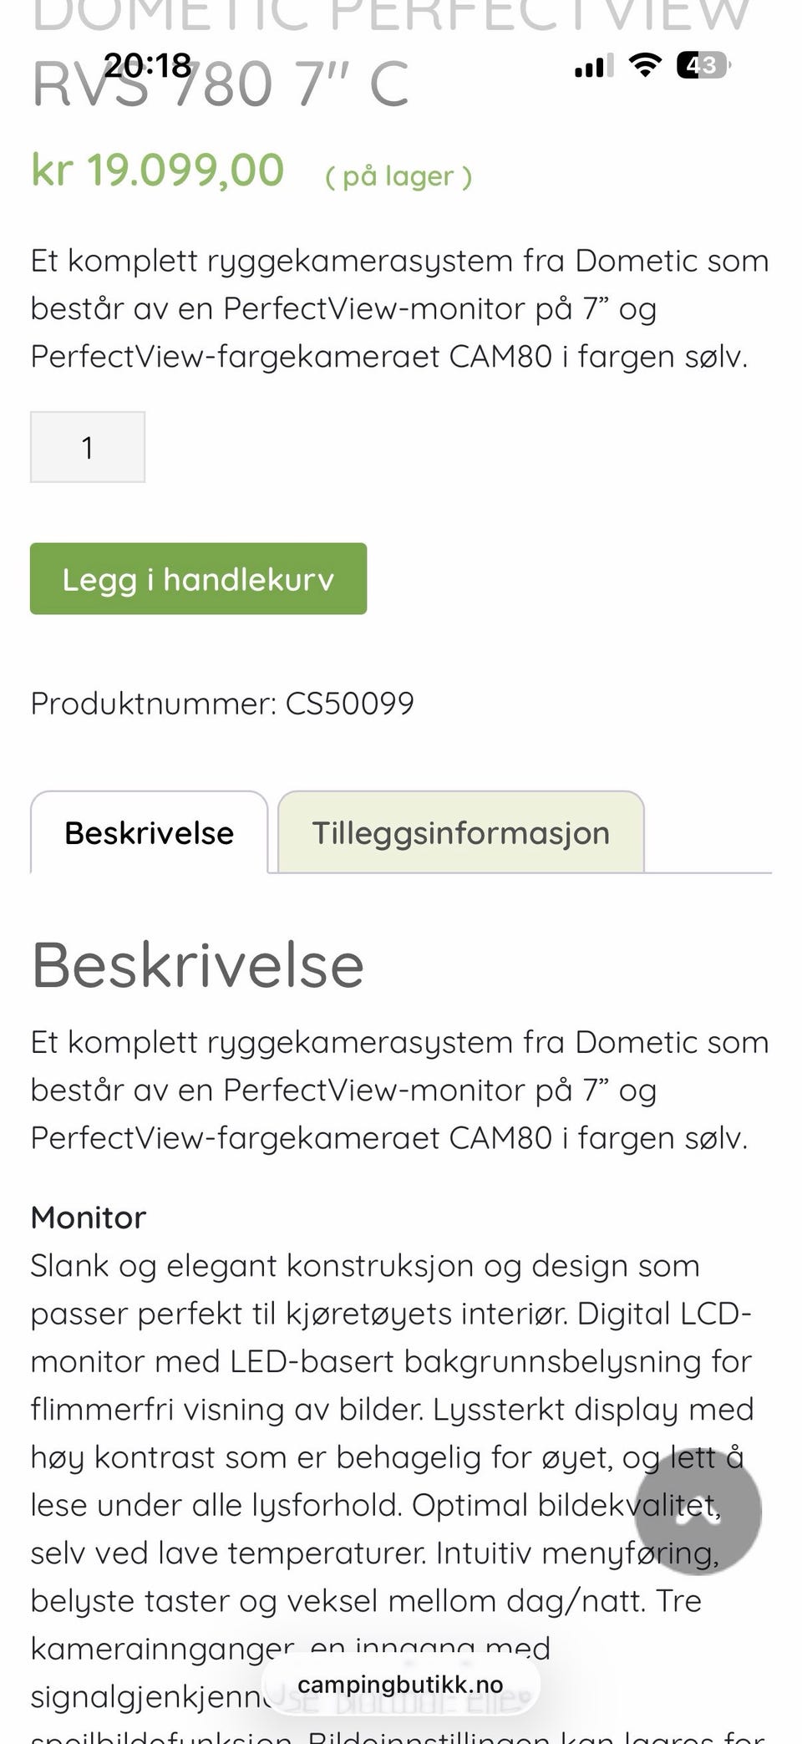Tap the cellular signal bars icon

click(x=594, y=65)
